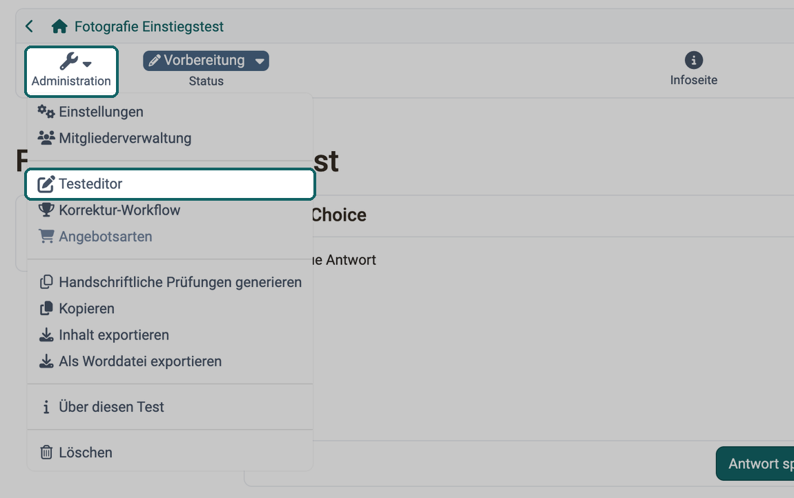Select Mitgliederverwaltung menu entry
Viewport: 794px width, 498px height.
tap(170, 138)
